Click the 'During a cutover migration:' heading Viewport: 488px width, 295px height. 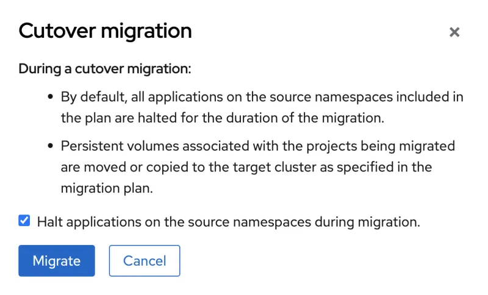point(105,68)
